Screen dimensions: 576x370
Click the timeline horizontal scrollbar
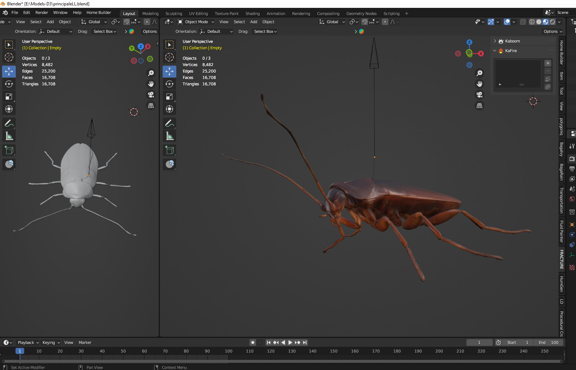click(282, 361)
